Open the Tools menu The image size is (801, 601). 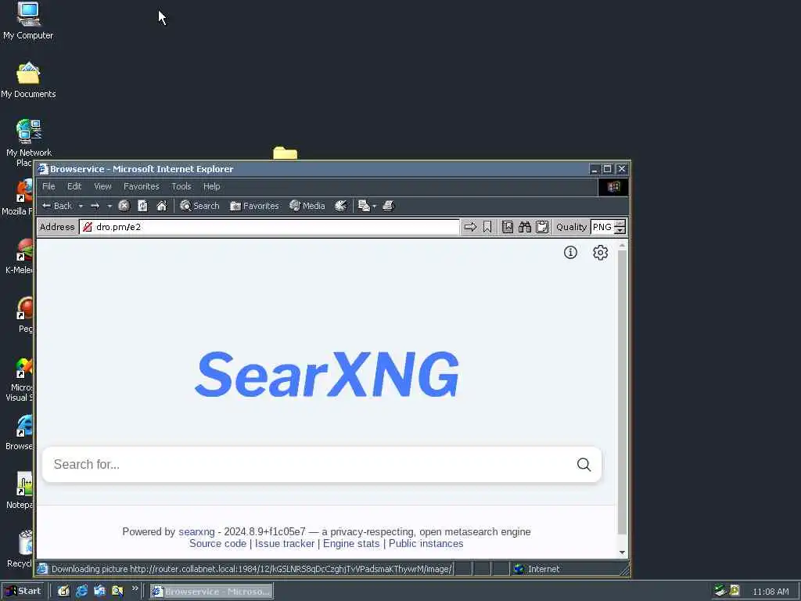tap(181, 186)
